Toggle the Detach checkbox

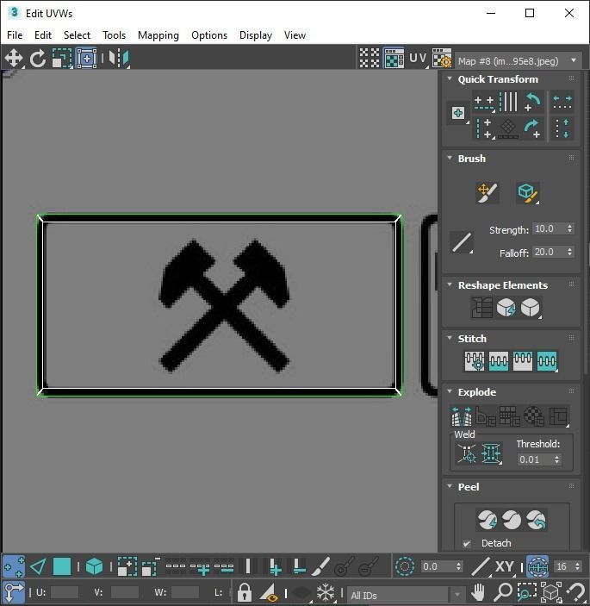click(467, 543)
